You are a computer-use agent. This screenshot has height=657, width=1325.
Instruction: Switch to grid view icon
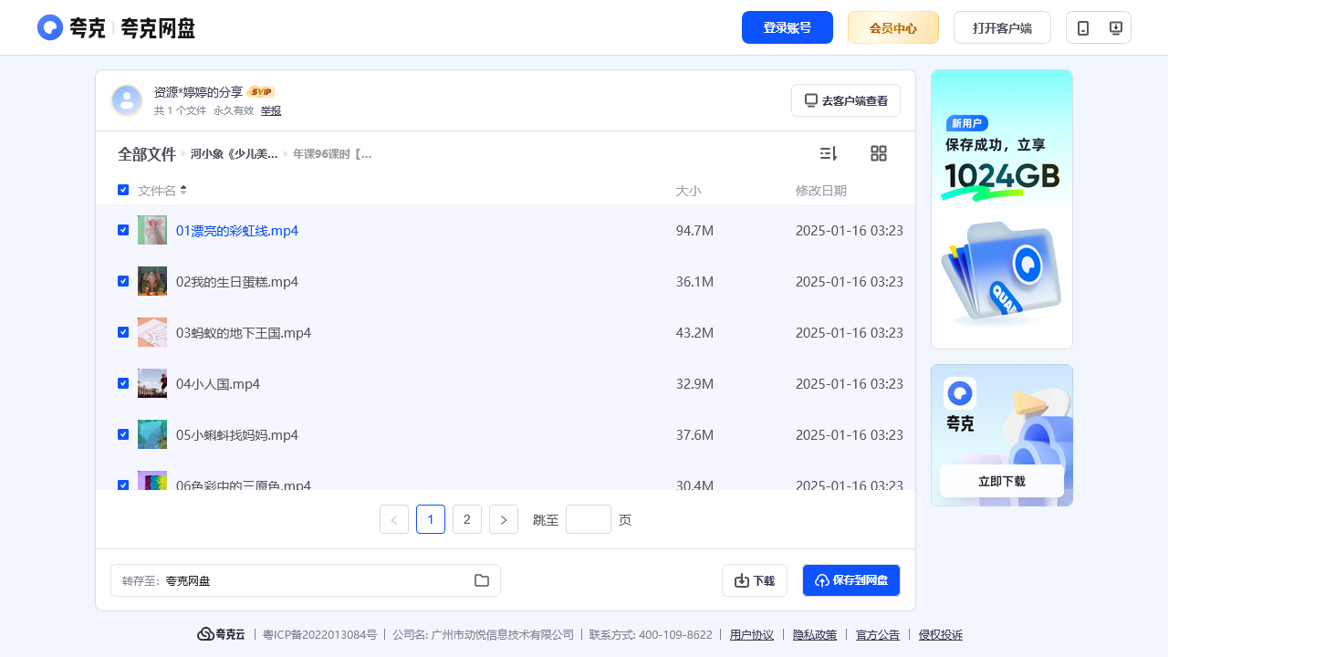pyautogui.click(x=879, y=153)
